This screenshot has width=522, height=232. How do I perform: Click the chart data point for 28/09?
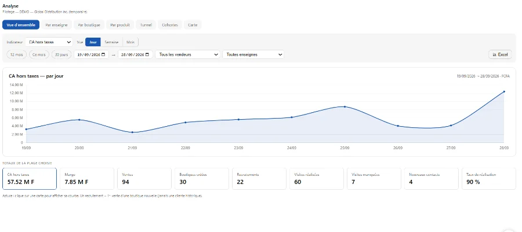504,91
